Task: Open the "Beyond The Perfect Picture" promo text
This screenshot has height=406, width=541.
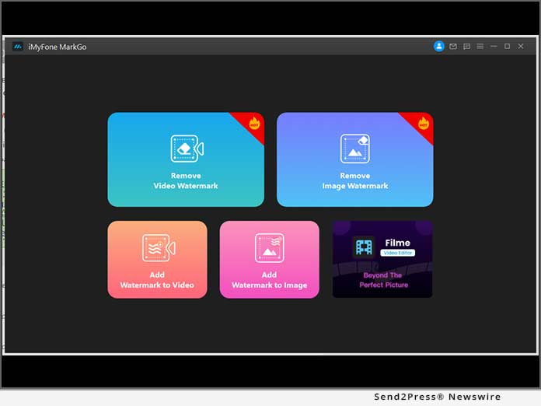Action: pyautogui.click(x=381, y=280)
